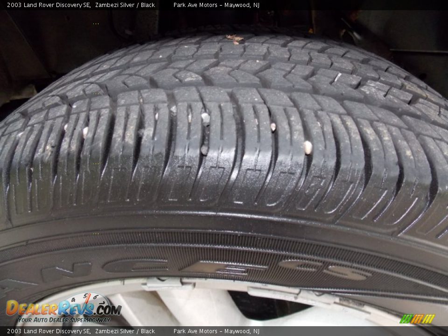
Task: Click the raised letter 'C' on the sidewall
Action: 135,266
